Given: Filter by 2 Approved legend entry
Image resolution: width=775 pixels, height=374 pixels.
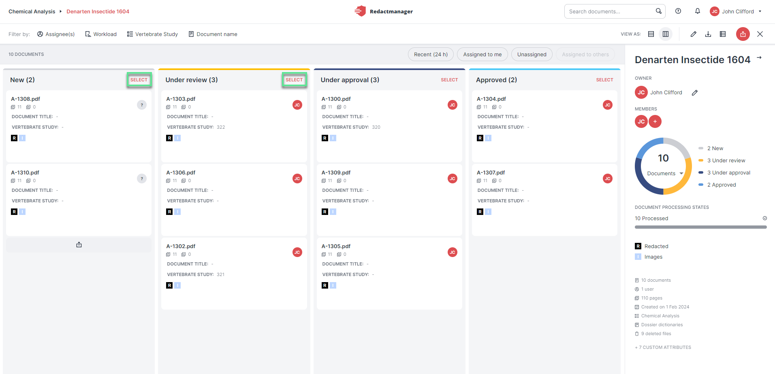Looking at the screenshot, I should pos(717,185).
